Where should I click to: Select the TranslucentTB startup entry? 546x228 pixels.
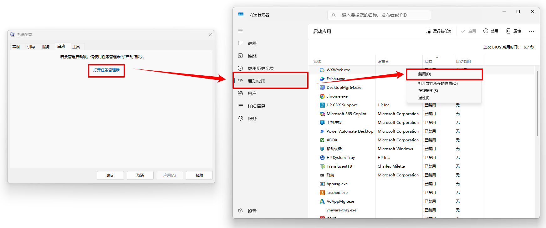[x=339, y=166]
